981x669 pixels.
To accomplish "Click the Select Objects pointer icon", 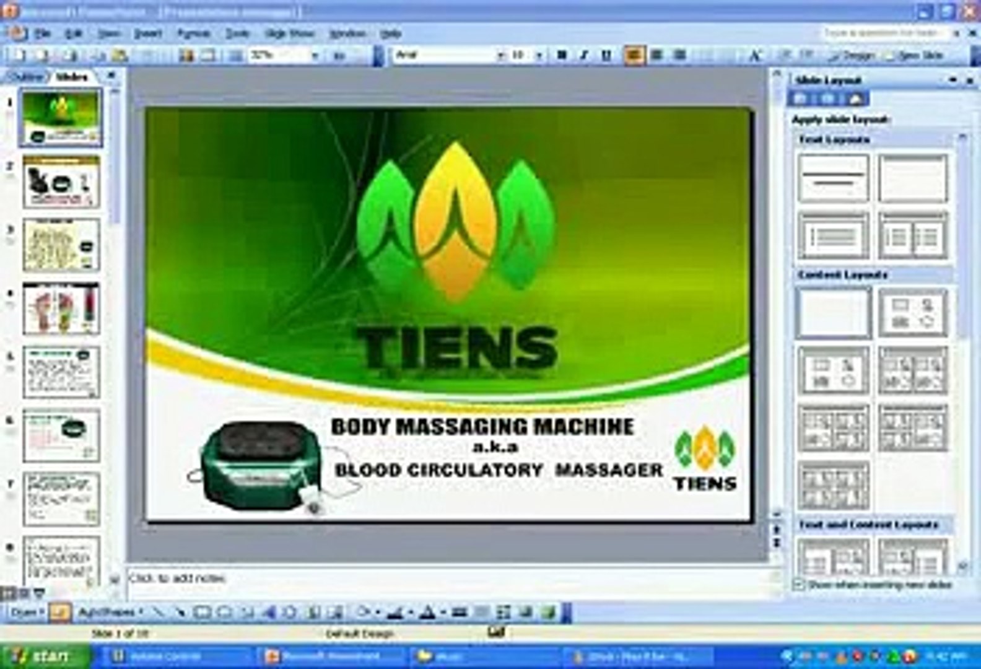I will 58,613.
